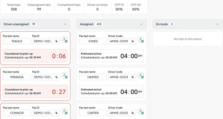The height and width of the screenshot is (119, 223).
Task: Open the OTP 30 stat
Action: (x=136, y=7)
